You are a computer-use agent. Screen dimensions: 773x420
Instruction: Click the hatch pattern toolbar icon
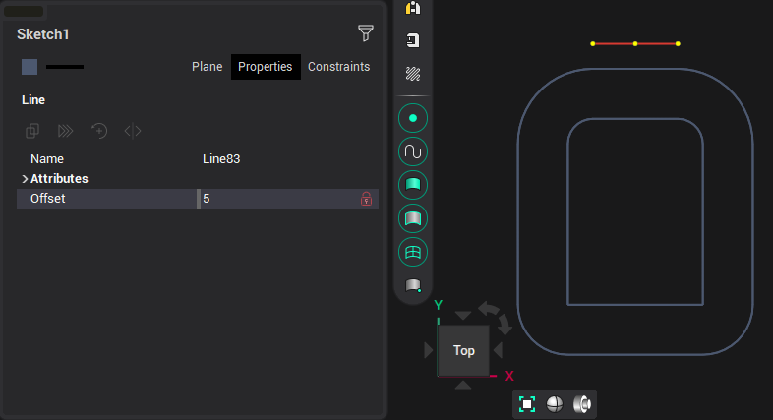click(413, 74)
